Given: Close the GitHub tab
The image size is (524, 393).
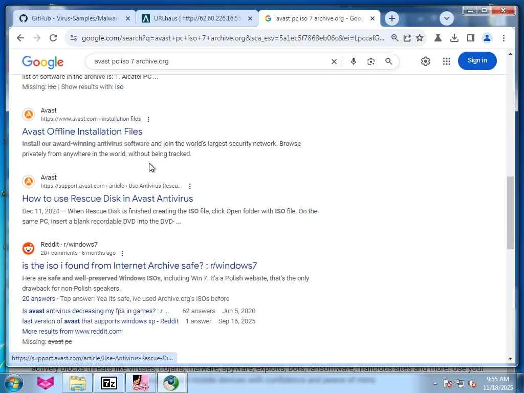Looking at the screenshot, I should [x=128, y=19].
